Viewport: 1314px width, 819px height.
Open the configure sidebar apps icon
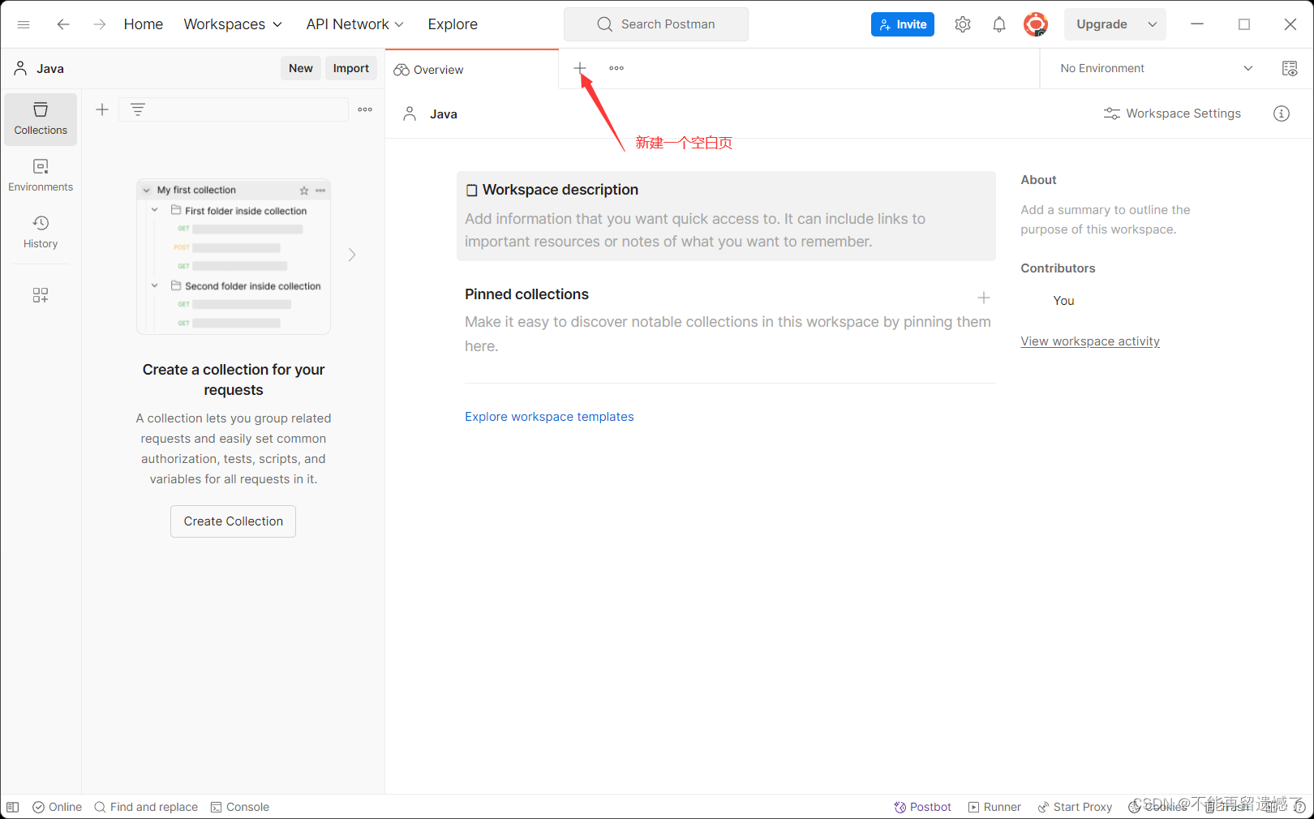click(41, 295)
